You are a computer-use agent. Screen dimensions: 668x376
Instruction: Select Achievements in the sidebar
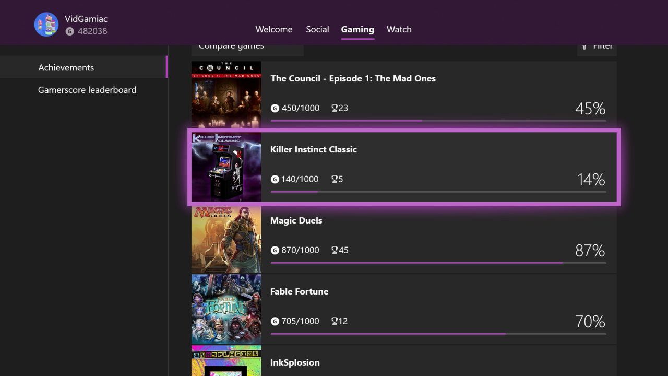(x=83, y=67)
